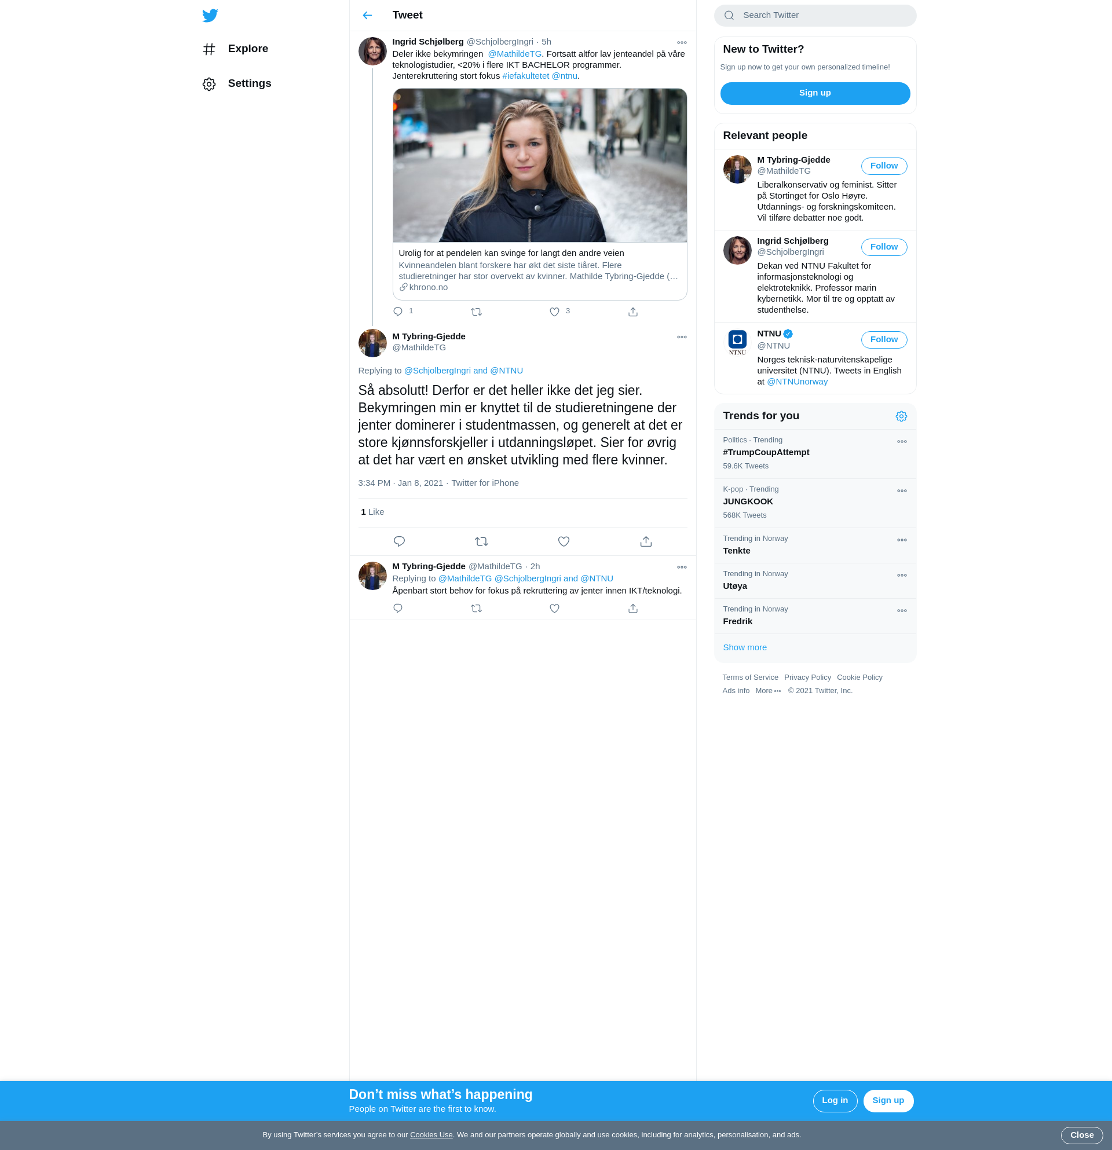Go back with the arrow icon

tap(367, 15)
